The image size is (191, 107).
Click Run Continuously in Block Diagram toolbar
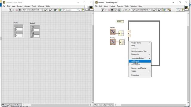[106, 10]
